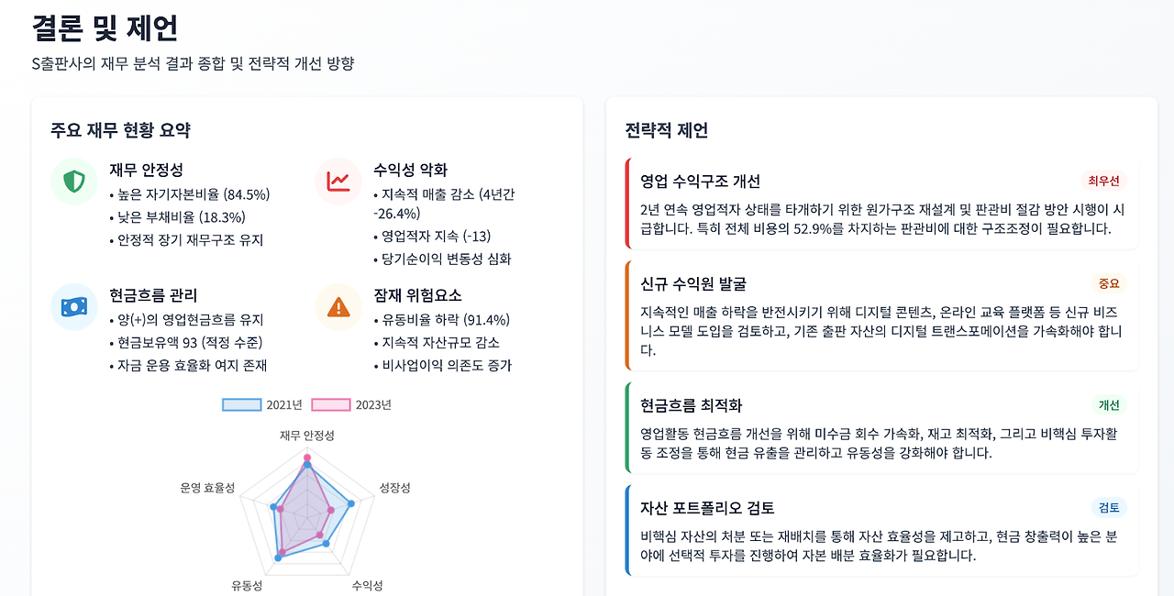Click the green shield icon for 재무 안정성
Screen dimensions: 1174x596
(x=74, y=182)
